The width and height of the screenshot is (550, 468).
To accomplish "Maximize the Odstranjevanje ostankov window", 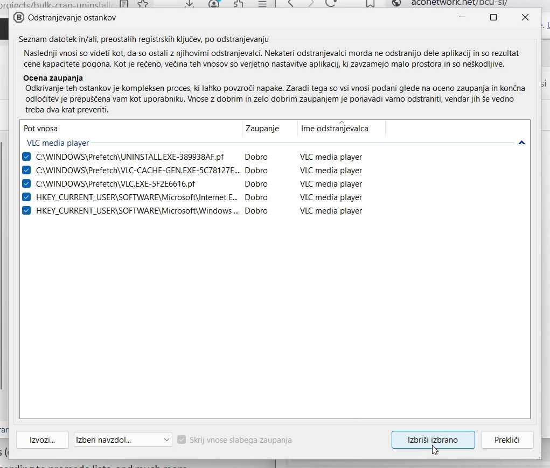I will click(x=493, y=17).
